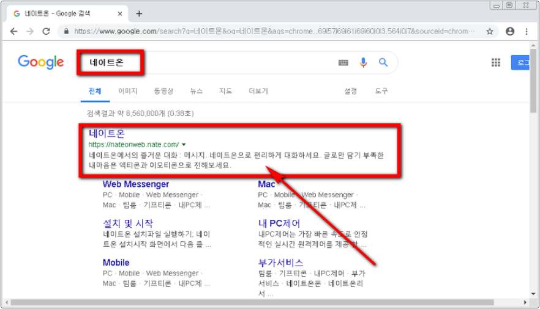Click the Google logo
The height and width of the screenshot is (309, 540).
[41, 62]
